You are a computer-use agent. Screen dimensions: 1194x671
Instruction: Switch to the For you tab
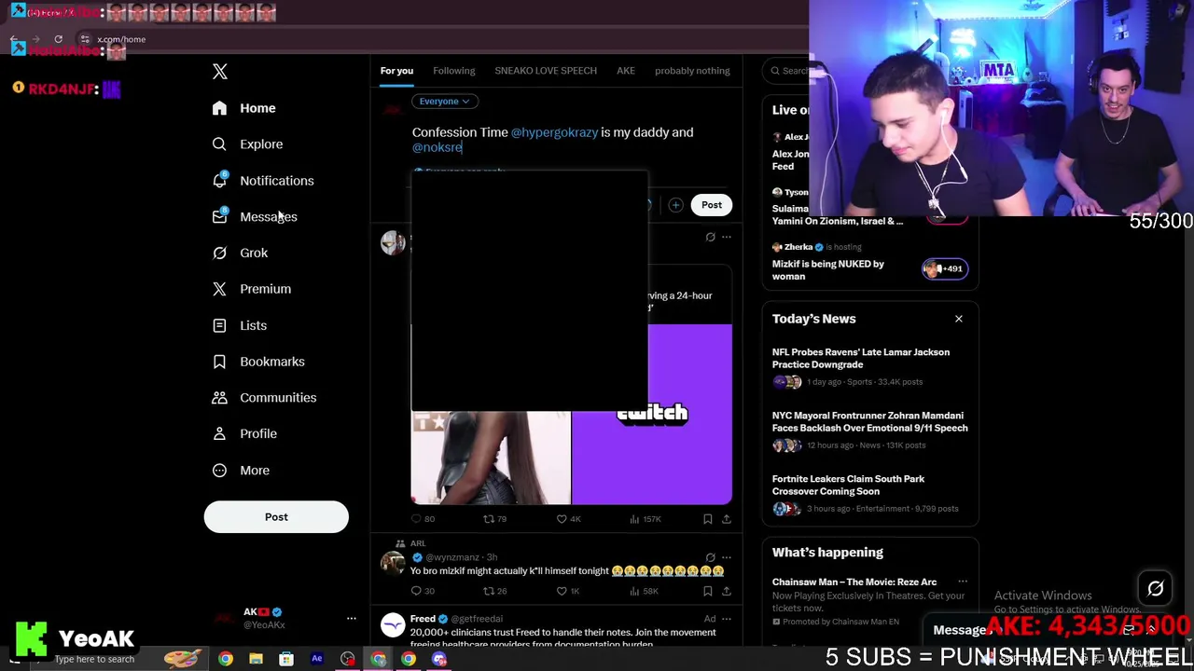click(396, 71)
